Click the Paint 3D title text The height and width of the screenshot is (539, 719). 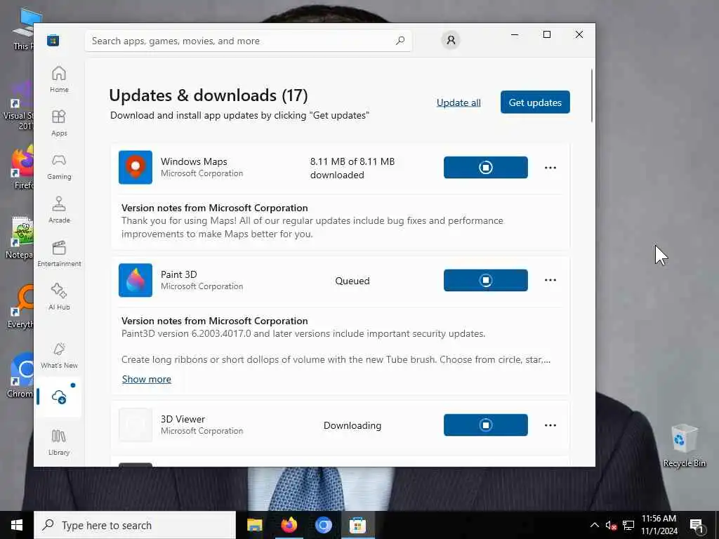pyautogui.click(x=178, y=274)
